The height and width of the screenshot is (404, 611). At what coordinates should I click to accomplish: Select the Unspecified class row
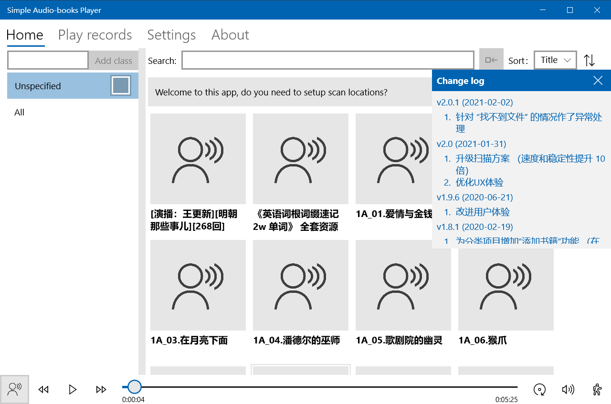click(x=73, y=86)
